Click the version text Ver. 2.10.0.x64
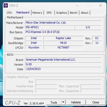The width and height of the screenshot is (107, 107). click(x=34, y=103)
